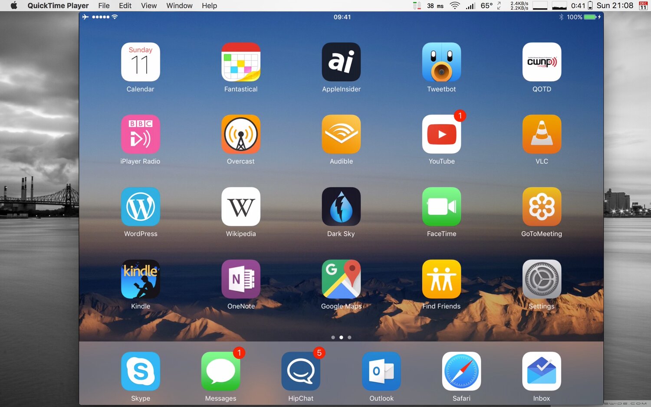
Task: Click the iPad 09:41 status time
Action: click(x=342, y=17)
